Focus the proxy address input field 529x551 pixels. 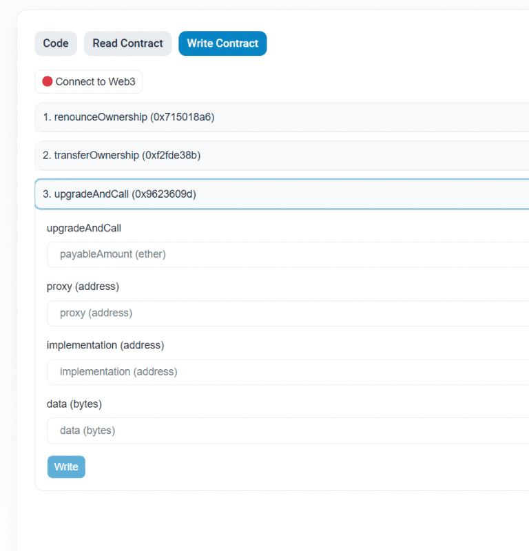(x=207, y=313)
